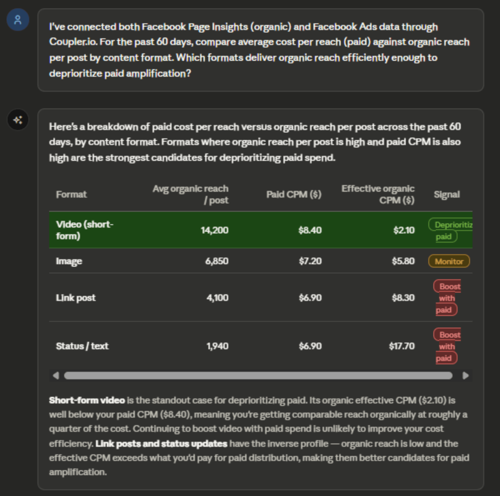Click the user's question message text

[x=259, y=50]
